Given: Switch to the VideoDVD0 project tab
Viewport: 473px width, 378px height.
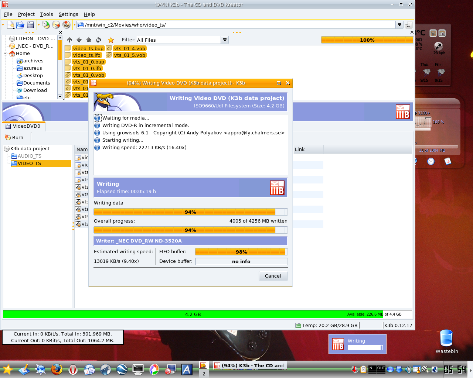Looking at the screenshot, I should tap(24, 126).
